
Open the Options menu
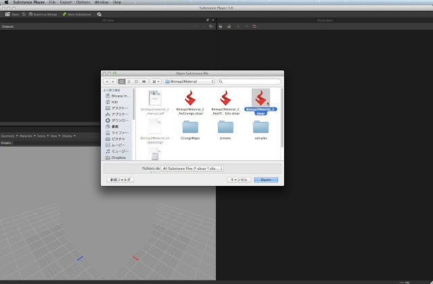(x=83, y=2)
